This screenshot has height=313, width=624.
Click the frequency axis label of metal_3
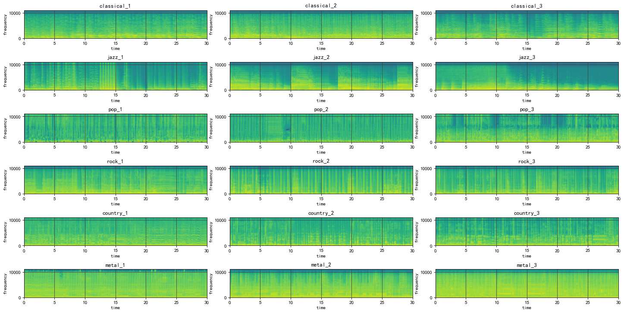click(417, 284)
